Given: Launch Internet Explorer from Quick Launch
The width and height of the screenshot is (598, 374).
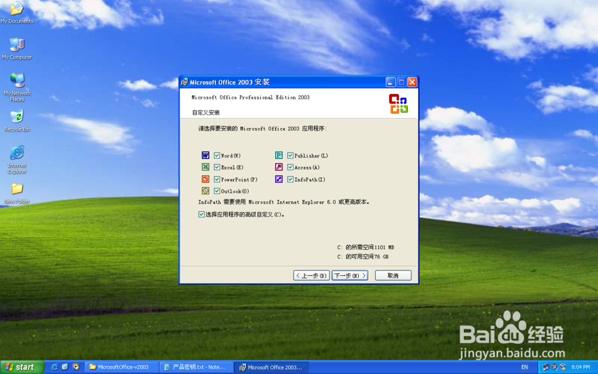Looking at the screenshot, I should 54,367.
